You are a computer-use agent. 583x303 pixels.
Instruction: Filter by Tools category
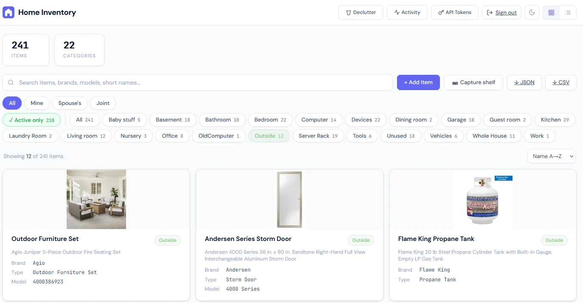tap(362, 136)
